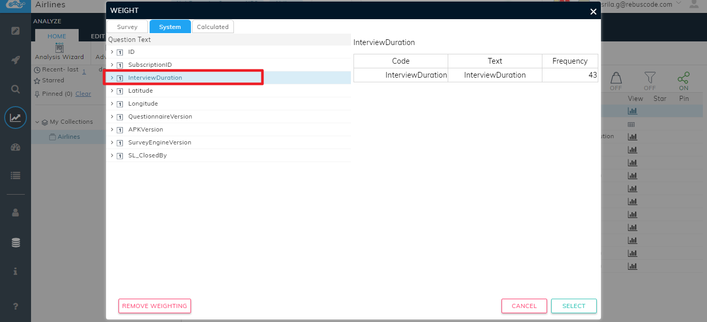Close the WEIGHT dialog with X
This screenshot has width=707, height=322.
593,11
